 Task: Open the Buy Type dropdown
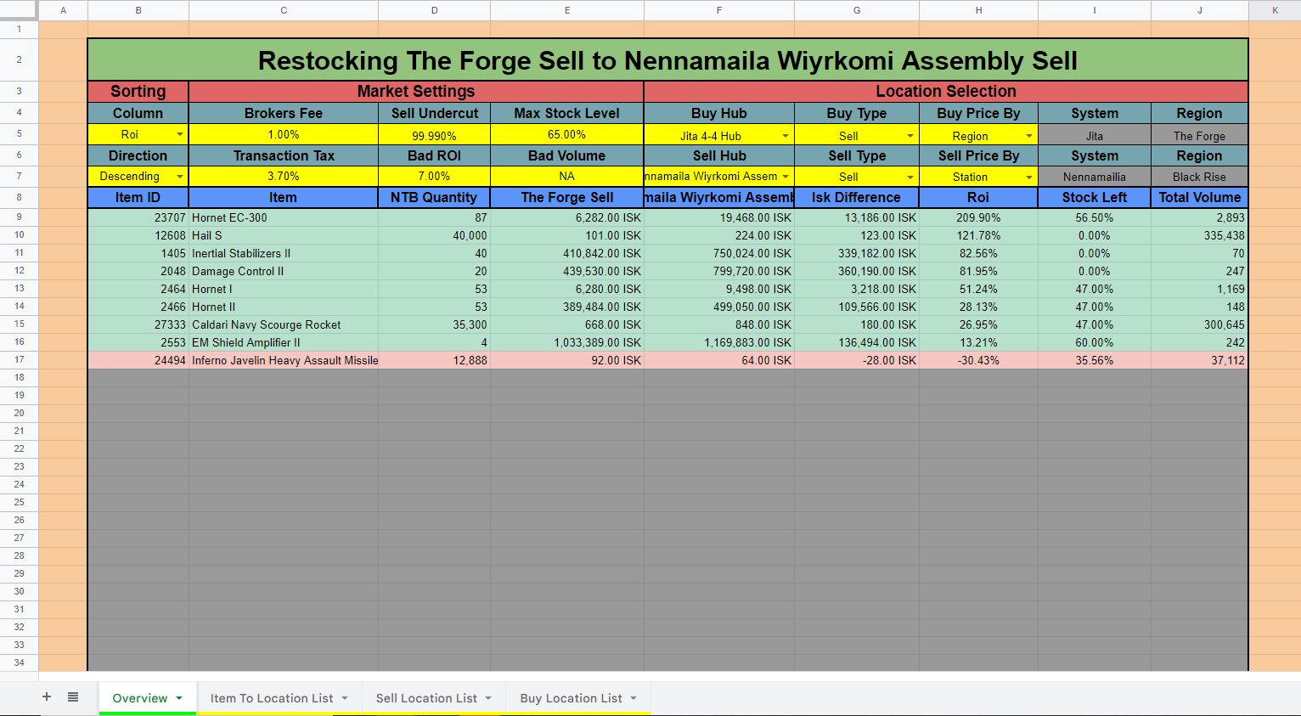[910, 133]
